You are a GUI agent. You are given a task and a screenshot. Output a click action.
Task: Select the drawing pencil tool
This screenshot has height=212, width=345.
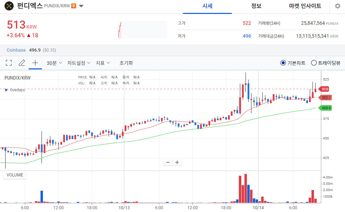[22, 63]
